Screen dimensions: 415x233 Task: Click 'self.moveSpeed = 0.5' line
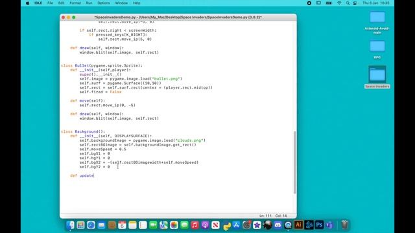(102, 150)
